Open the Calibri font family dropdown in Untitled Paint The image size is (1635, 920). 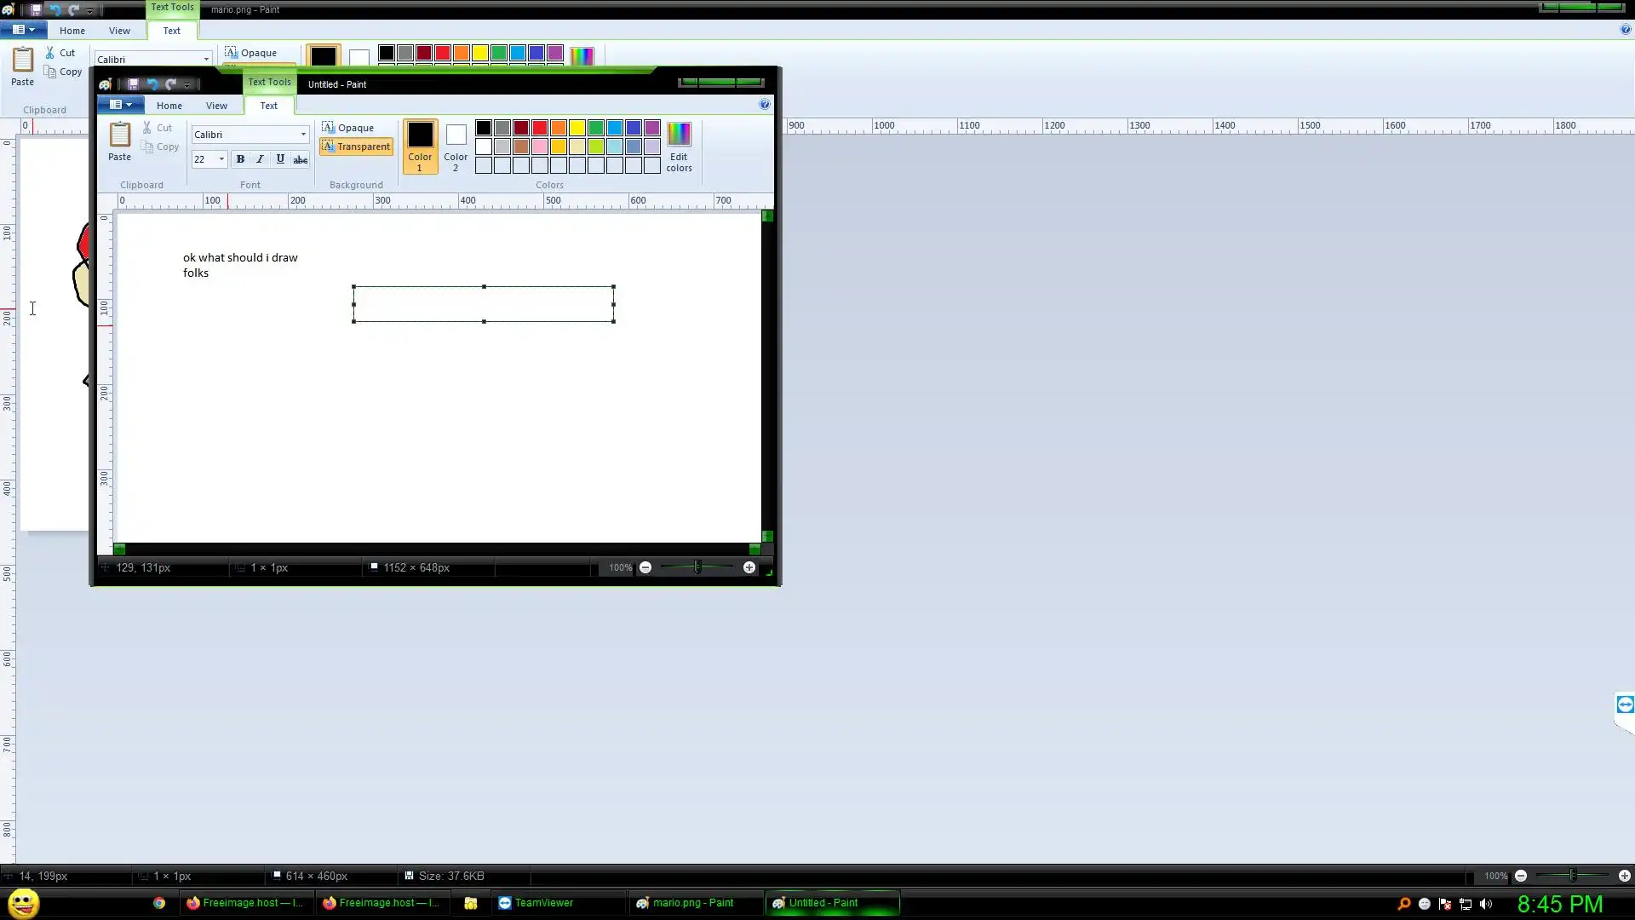click(303, 135)
